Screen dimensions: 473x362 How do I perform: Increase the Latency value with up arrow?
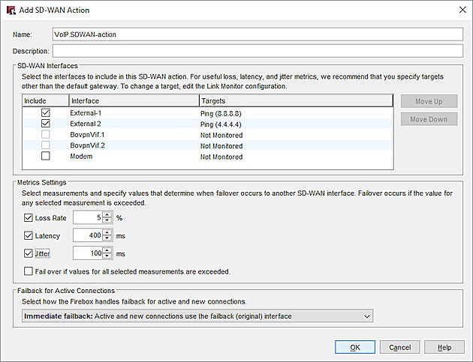coord(107,233)
